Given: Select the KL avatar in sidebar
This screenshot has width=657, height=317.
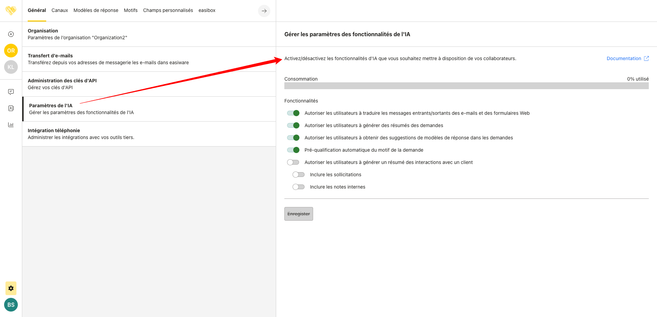Looking at the screenshot, I should [x=11, y=67].
